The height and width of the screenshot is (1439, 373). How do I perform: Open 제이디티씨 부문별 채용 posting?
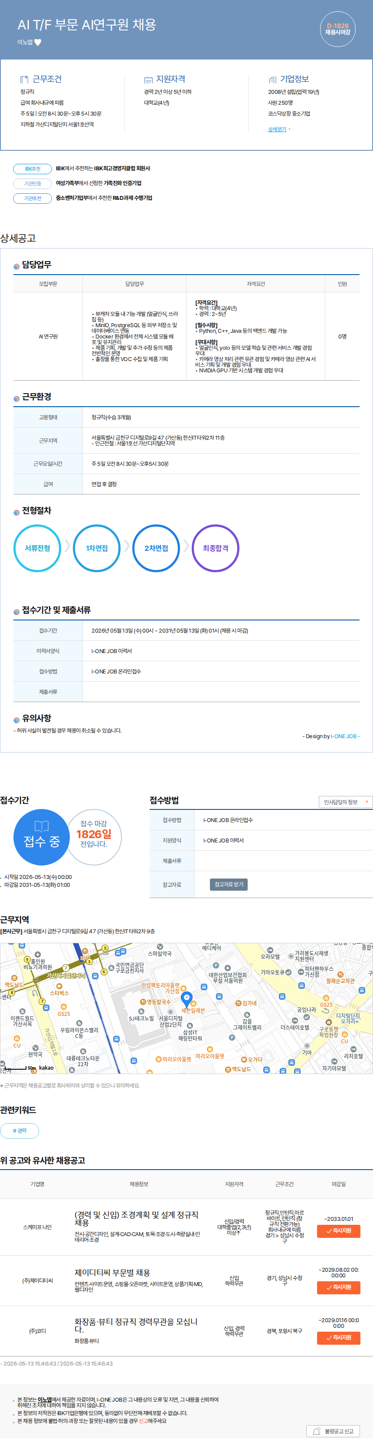[112, 1272]
